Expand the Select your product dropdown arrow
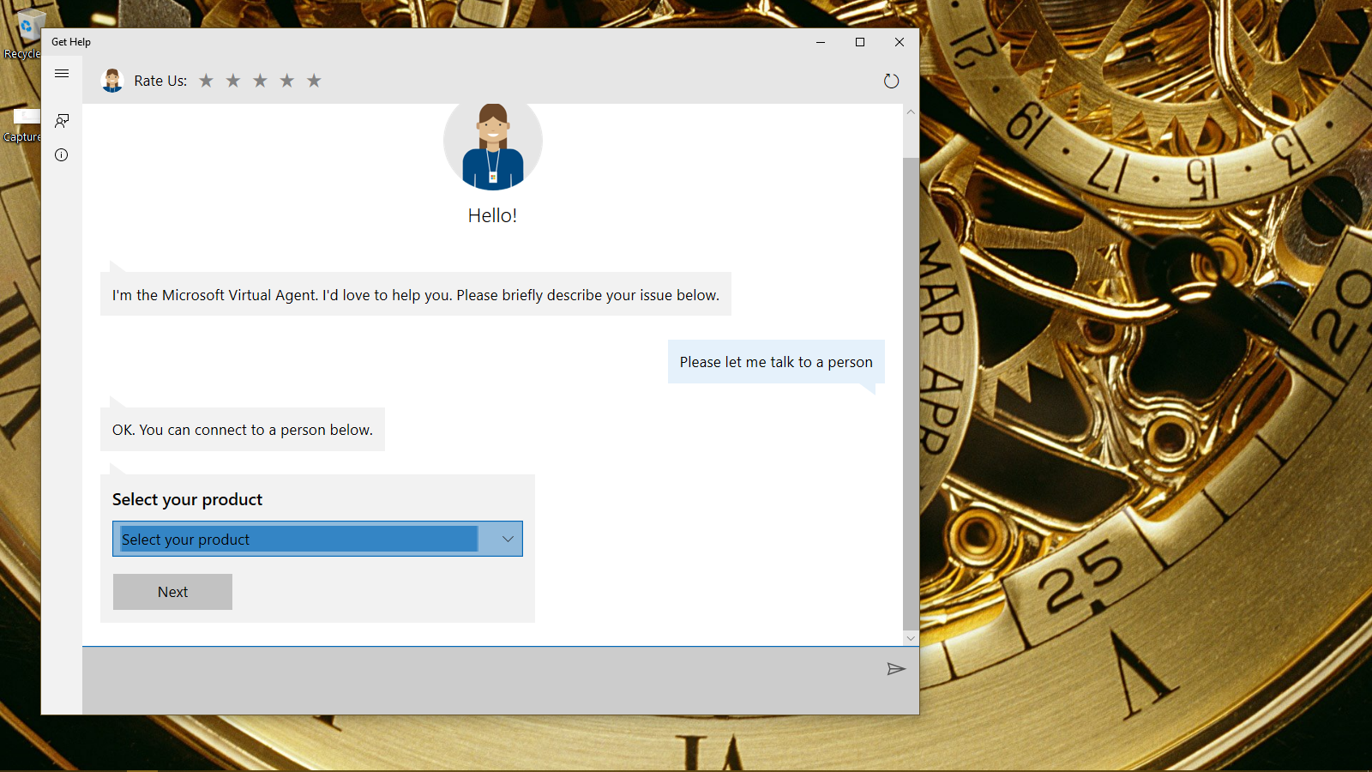The height and width of the screenshot is (772, 1372). (508, 540)
